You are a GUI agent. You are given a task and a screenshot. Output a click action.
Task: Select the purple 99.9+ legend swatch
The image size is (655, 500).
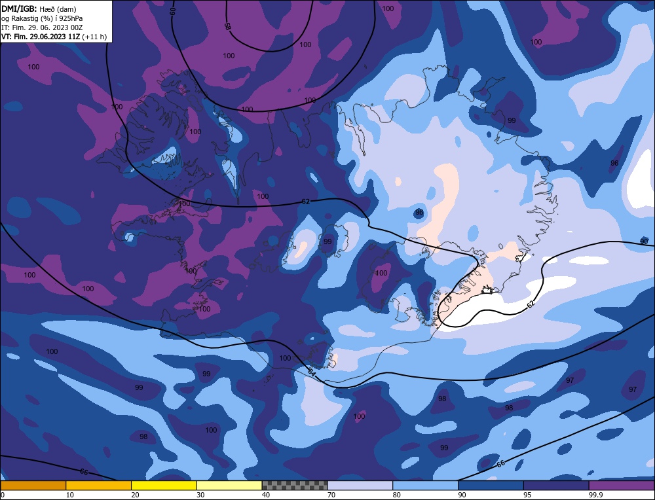pyautogui.click(x=622, y=485)
